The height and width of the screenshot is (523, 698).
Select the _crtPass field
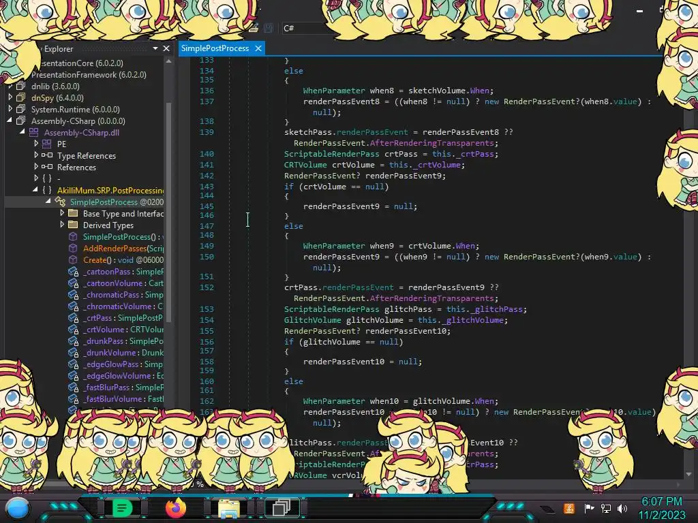pyautogui.click(x=123, y=317)
